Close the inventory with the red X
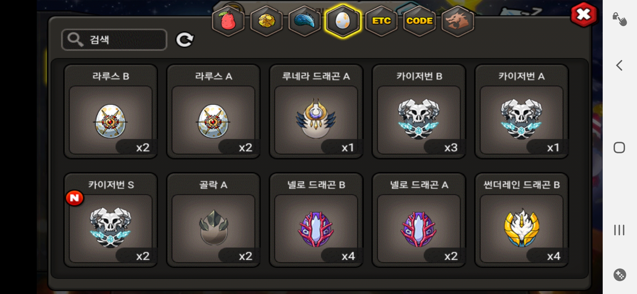The height and width of the screenshot is (294, 637). 584,15
